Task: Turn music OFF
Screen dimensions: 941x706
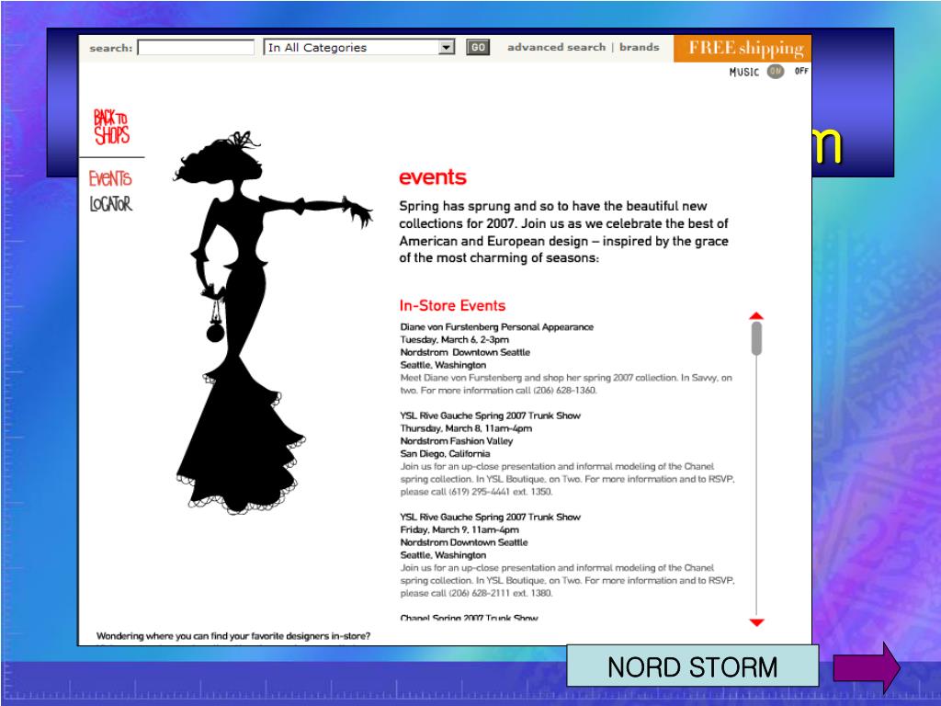Action: (801, 71)
